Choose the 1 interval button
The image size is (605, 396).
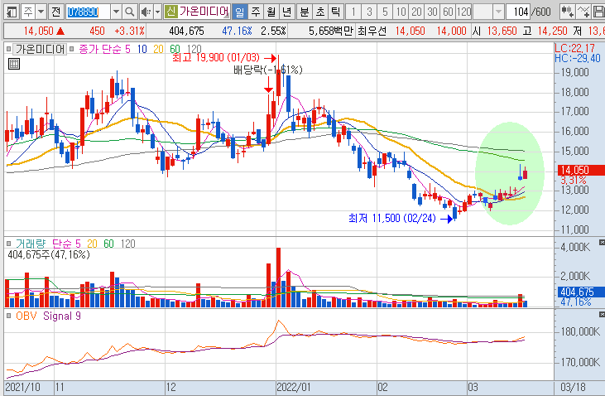click(353, 12)
